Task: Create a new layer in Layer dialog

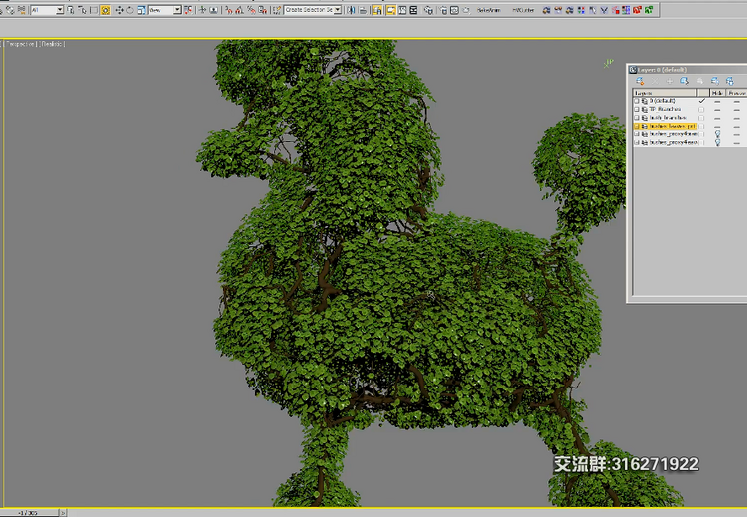Action: coord(640,81)
